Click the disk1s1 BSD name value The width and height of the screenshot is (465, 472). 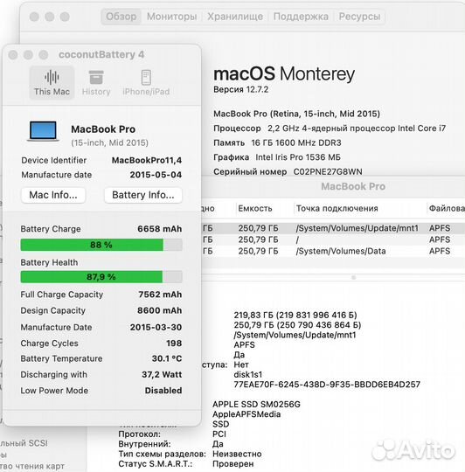tap(248, 374)
